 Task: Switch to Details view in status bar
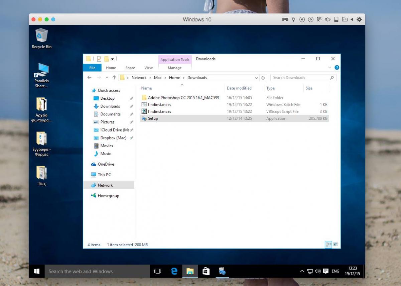pyautogui.click(x=328, y=245)
